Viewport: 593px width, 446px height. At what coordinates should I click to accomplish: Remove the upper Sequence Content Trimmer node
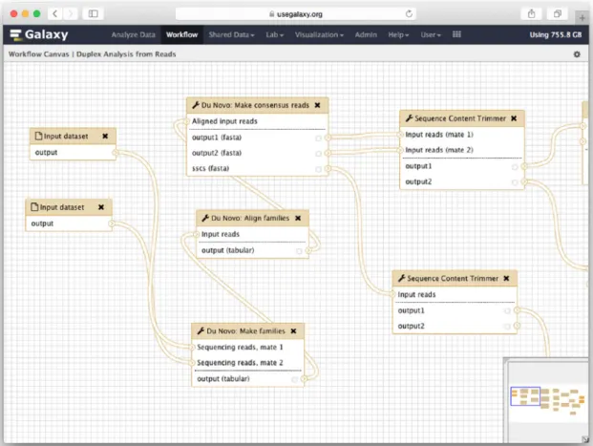514,118
